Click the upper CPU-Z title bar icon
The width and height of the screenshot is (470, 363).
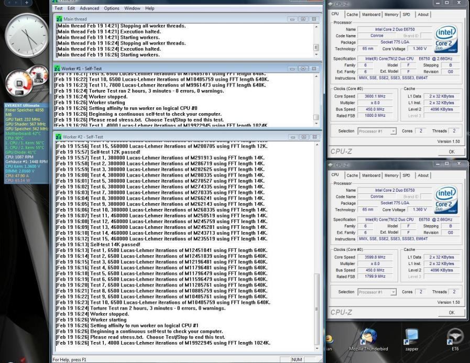click(330, 4)
